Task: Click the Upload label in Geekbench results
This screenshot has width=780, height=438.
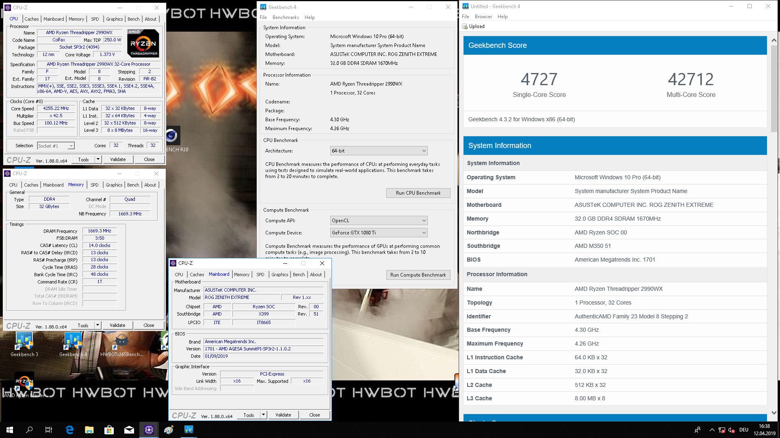Action: (477, 26)
